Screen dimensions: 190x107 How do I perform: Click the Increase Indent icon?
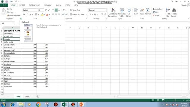tap(66, 15)
